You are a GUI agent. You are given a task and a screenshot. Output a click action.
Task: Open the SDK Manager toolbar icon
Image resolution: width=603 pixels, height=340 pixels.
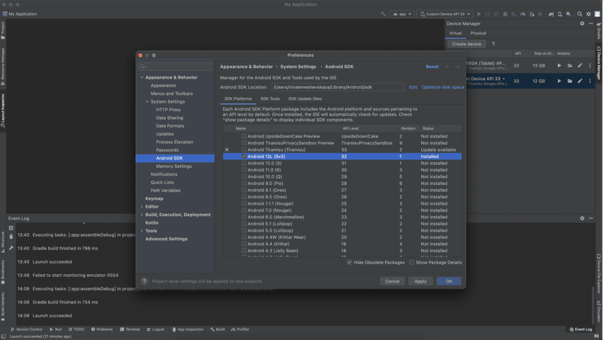pyautogui.click(x=568, y=14)
